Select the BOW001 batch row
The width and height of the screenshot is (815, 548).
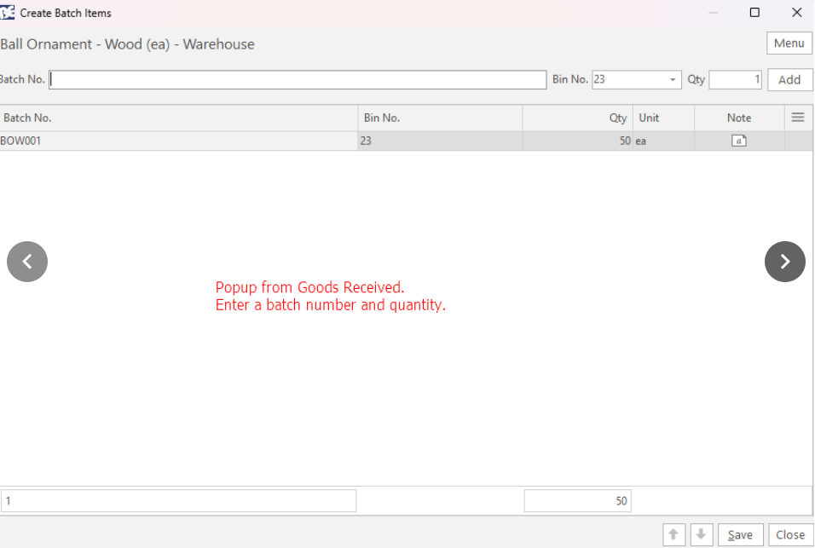[407, 141]
